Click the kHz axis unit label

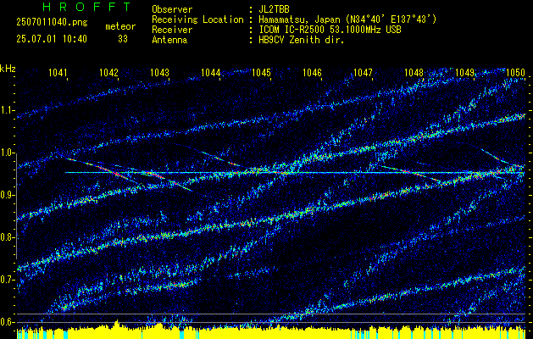click(x=8, y=69)
